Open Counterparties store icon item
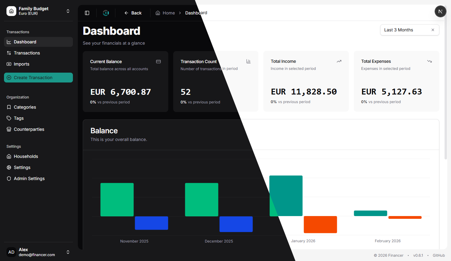 click(9, 129)
